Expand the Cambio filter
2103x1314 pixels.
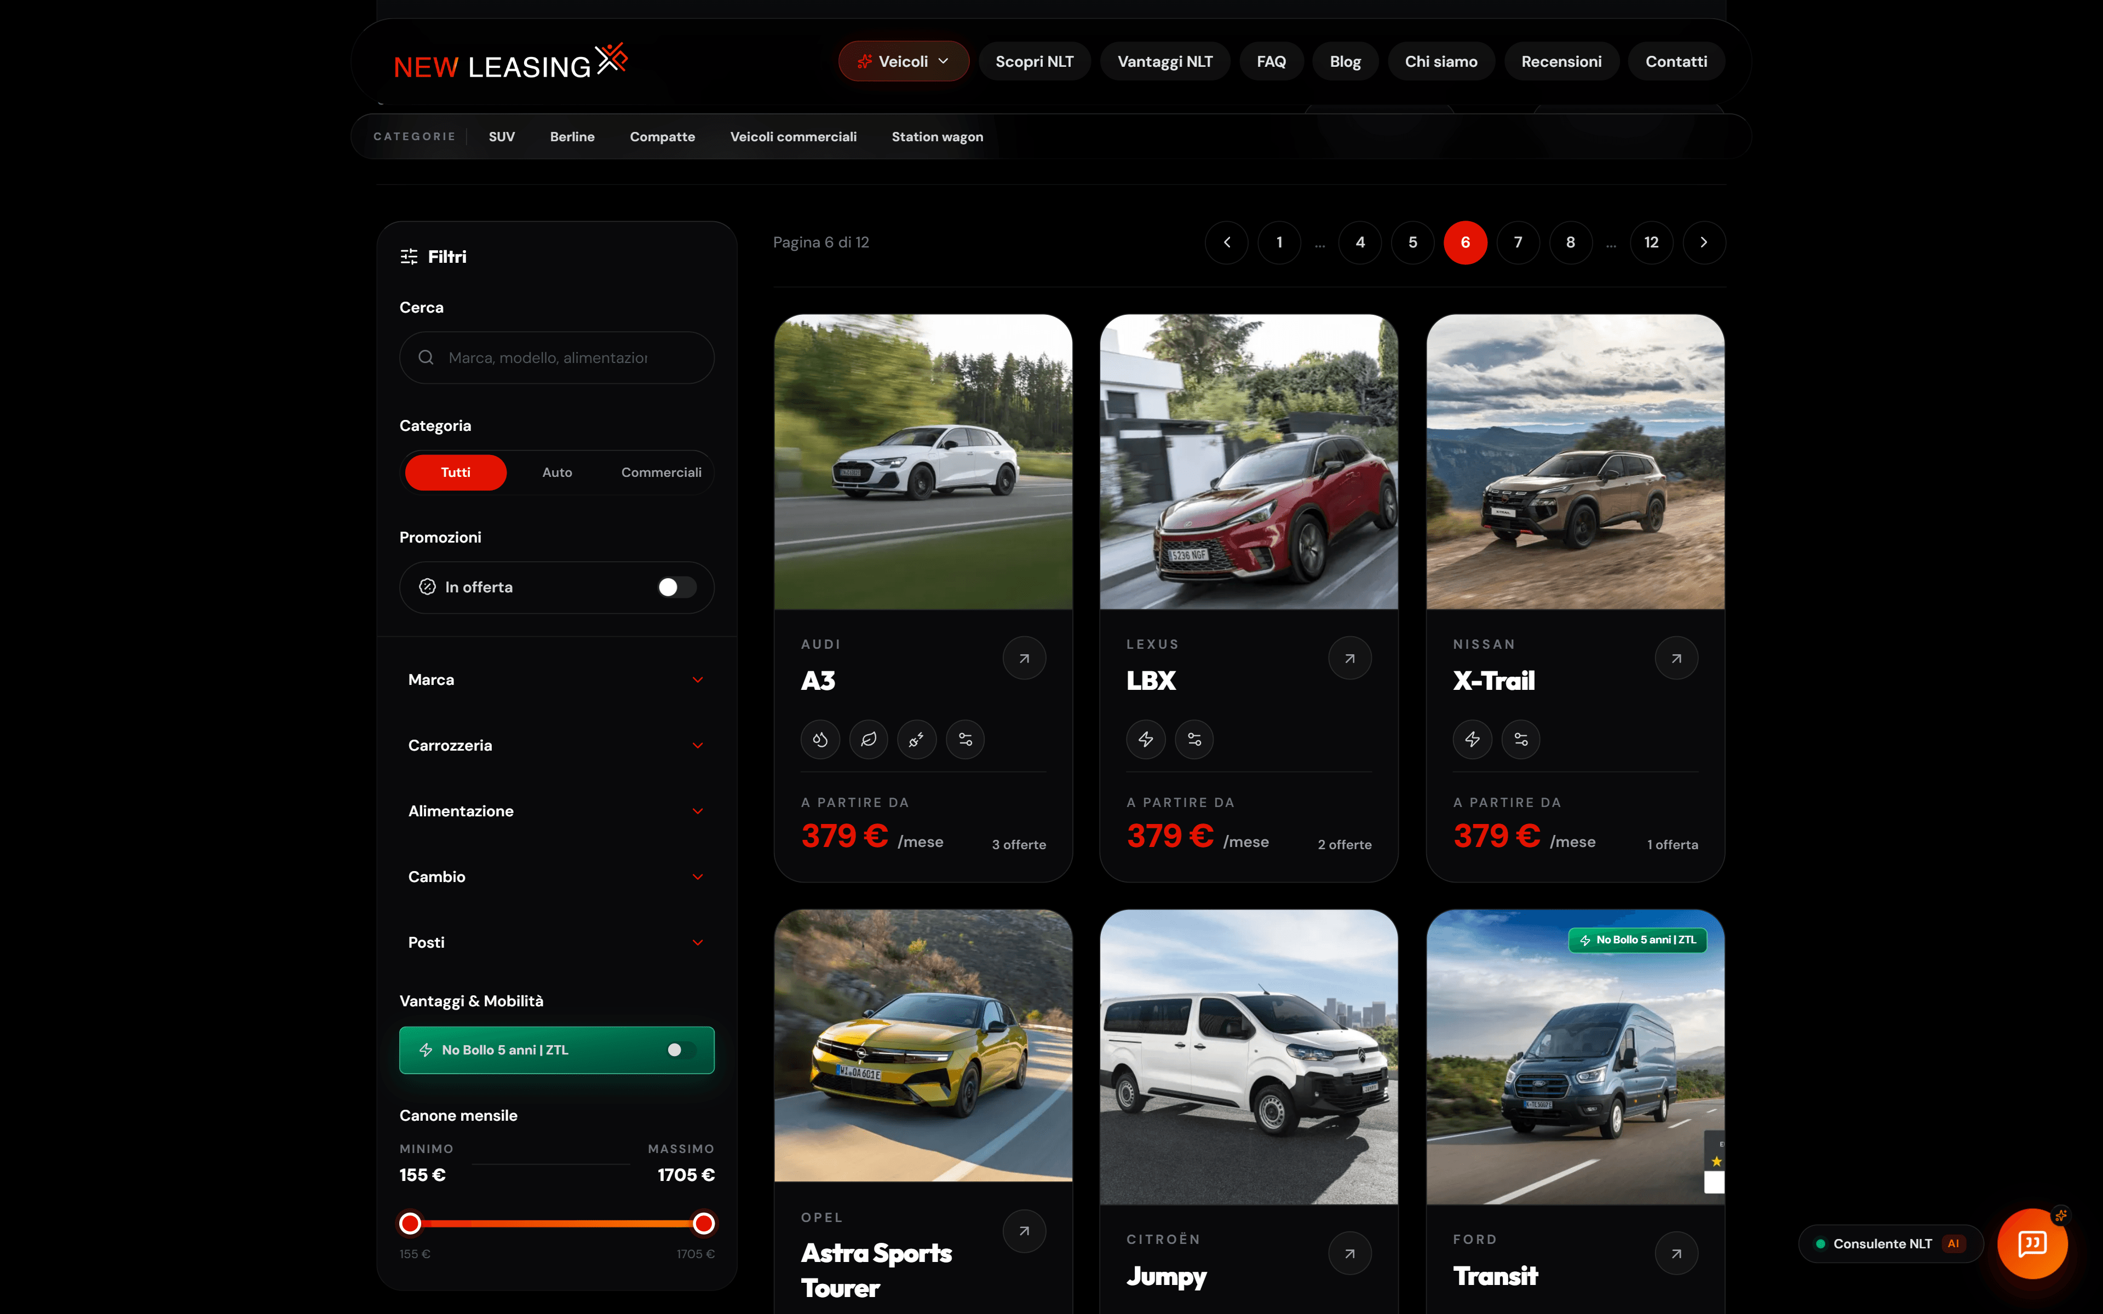coord(556,877)
